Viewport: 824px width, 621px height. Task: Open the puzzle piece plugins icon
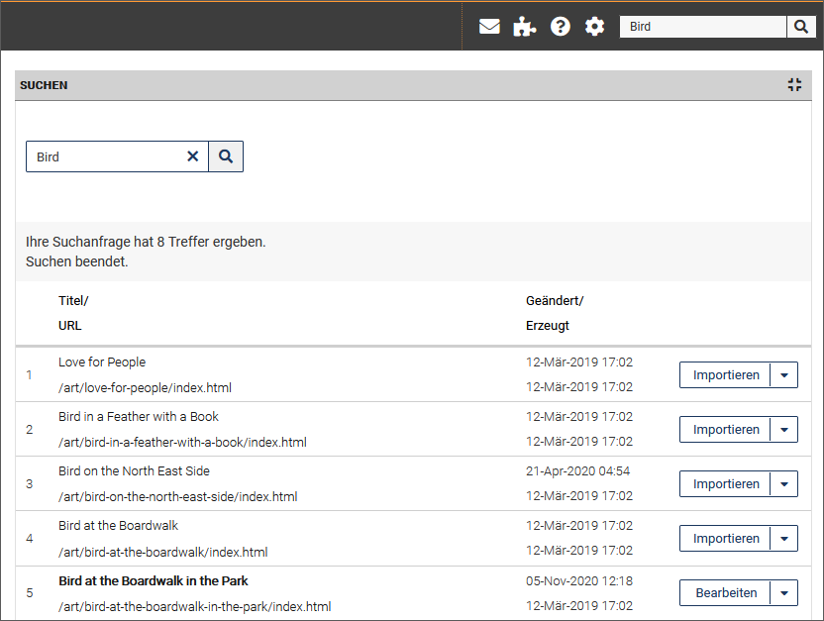525,27
